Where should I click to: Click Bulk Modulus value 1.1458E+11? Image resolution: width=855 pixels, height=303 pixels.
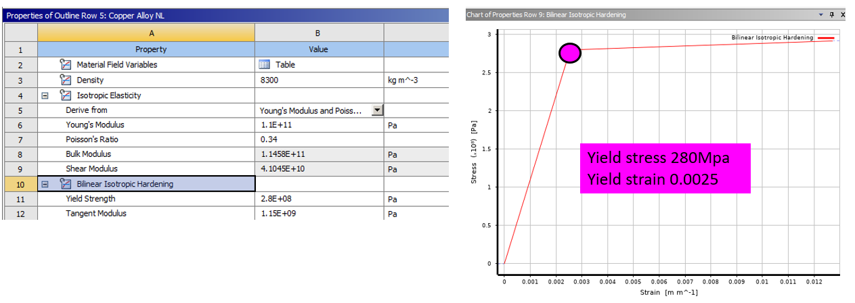coord(282,154)
